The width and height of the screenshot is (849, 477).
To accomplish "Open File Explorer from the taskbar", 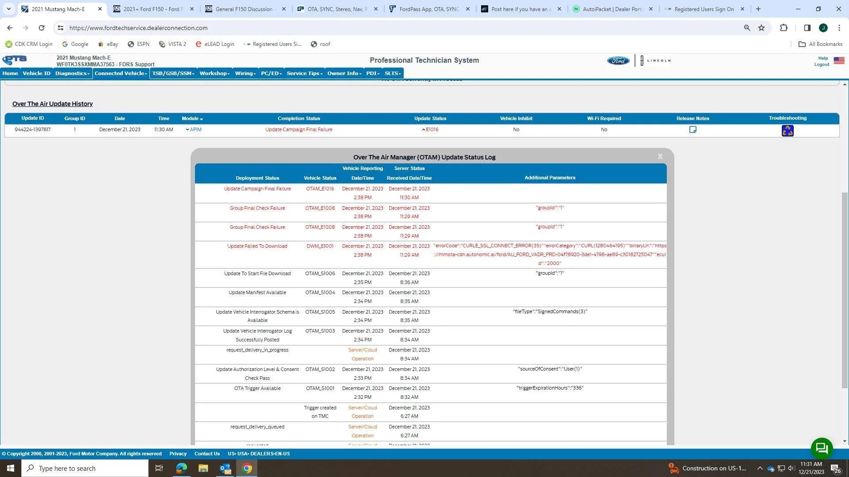I will tap(203, 468).
